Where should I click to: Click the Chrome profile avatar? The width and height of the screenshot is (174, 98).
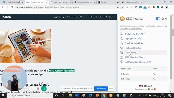[167, 7]
